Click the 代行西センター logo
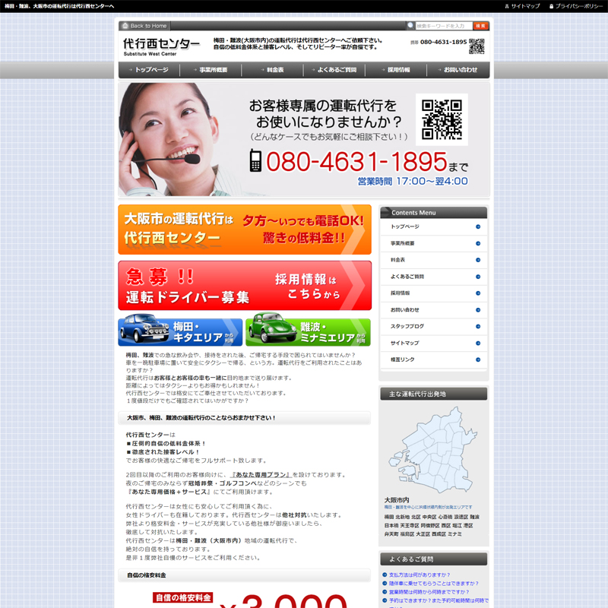 pyautogui.click(x=161, y=47)
